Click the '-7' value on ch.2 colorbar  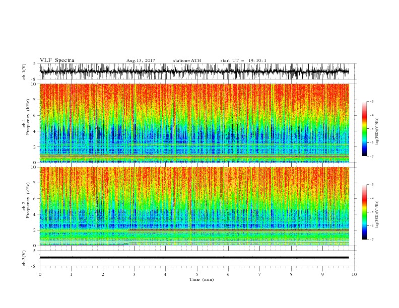(371, 239)
